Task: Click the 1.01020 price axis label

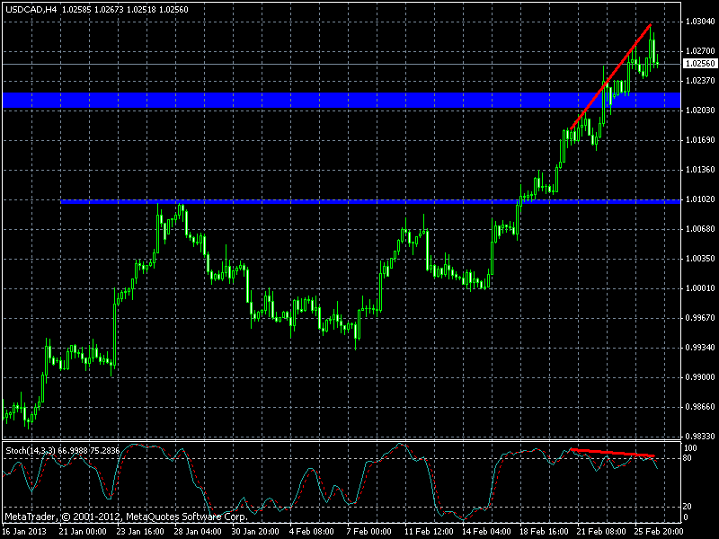Action: [701, 199]
